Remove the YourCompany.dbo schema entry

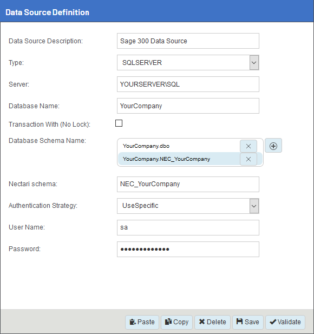[x=248, y=146]
